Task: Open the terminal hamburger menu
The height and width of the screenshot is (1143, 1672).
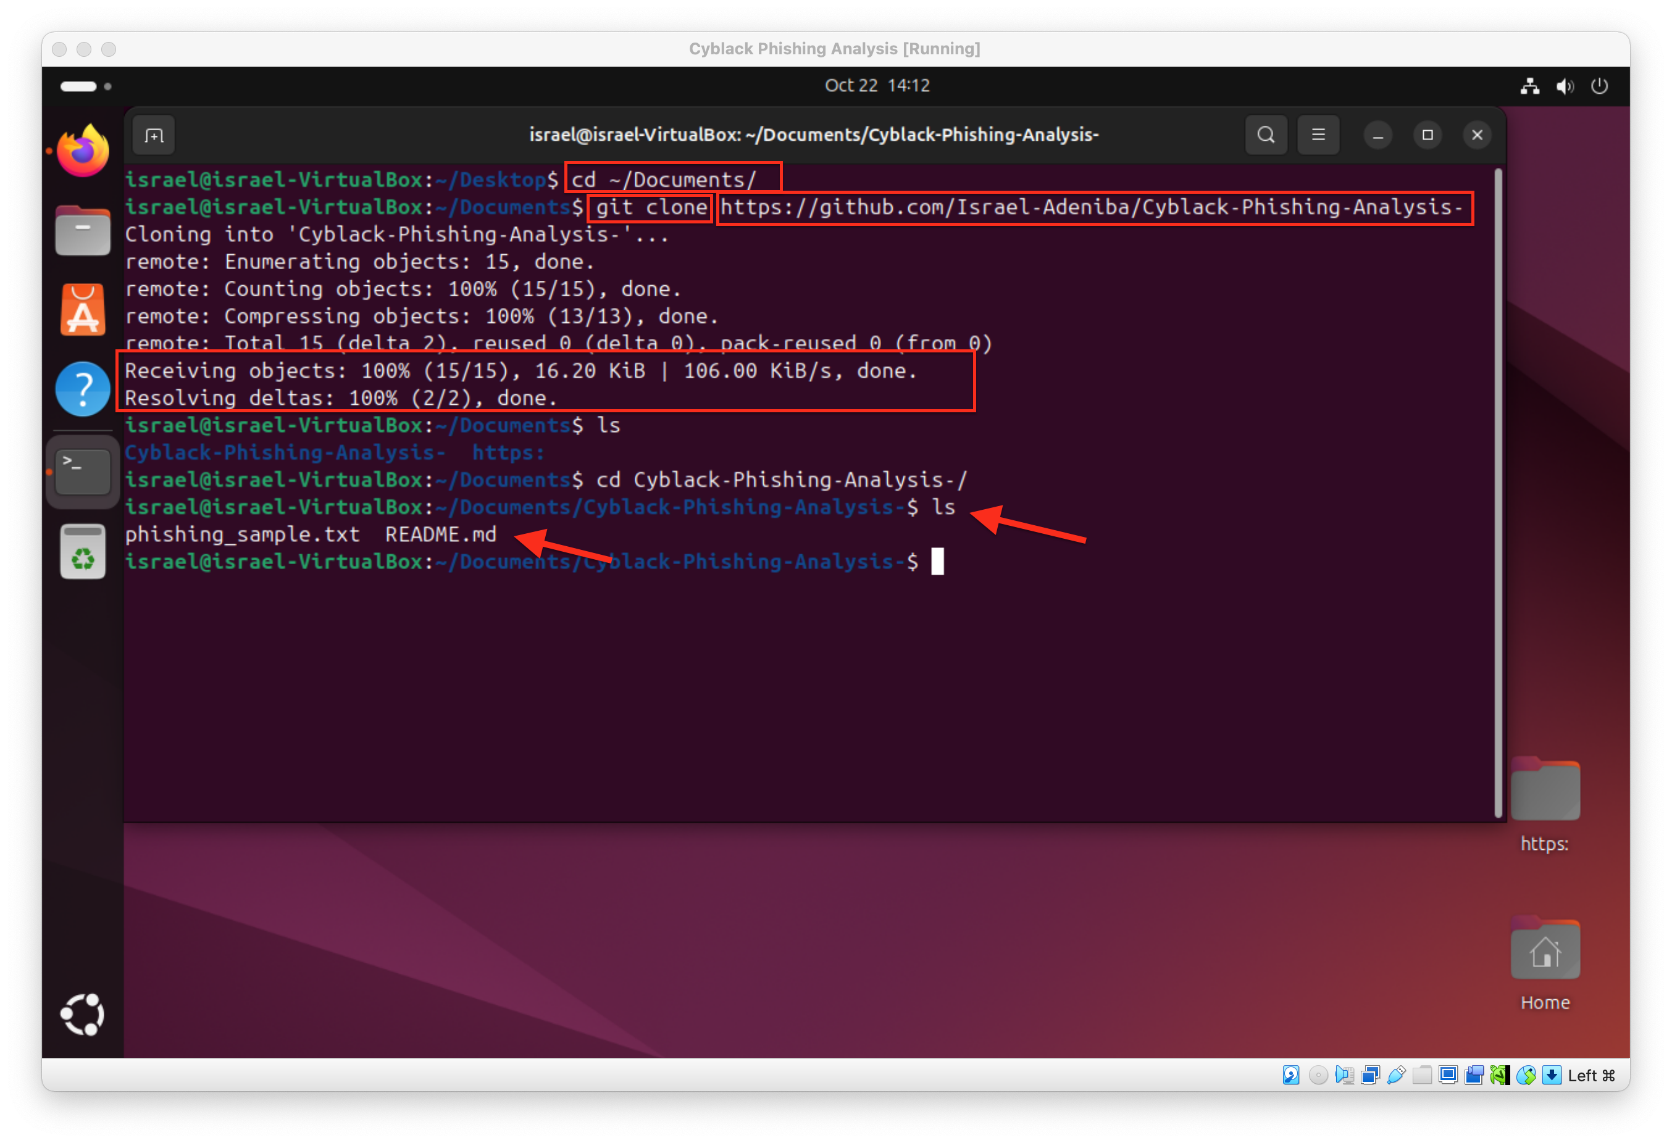Action: [1318, 135]
